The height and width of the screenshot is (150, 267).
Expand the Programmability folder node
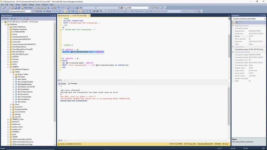pyautogui.click(x=11, y=109)
